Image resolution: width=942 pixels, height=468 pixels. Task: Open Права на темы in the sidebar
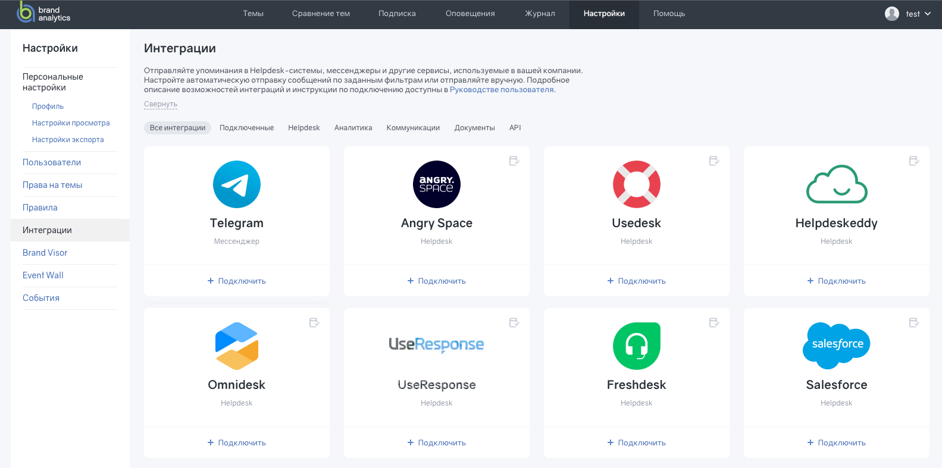click(52, 185)
